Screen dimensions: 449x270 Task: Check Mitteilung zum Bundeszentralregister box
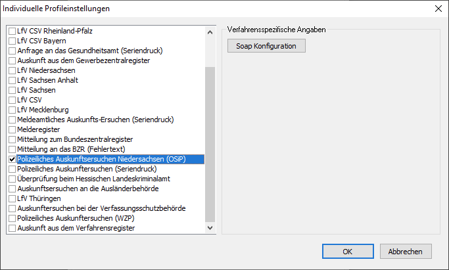[x=12, y=139]
